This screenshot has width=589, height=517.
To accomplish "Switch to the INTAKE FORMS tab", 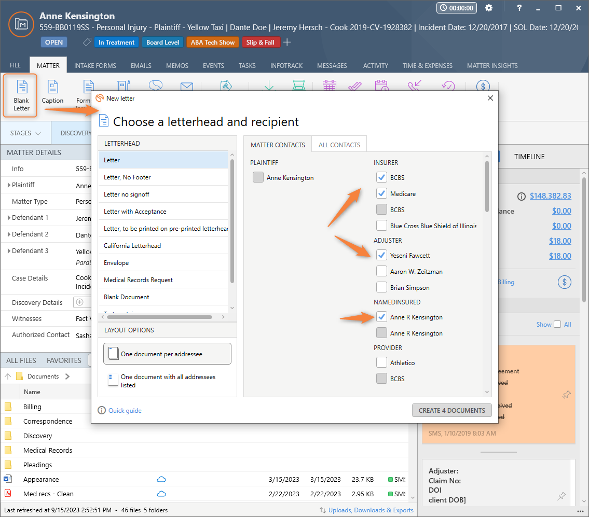I will tap(95, 65).
